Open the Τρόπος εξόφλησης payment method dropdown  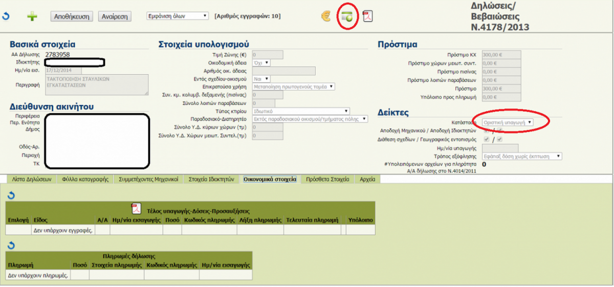522,156
